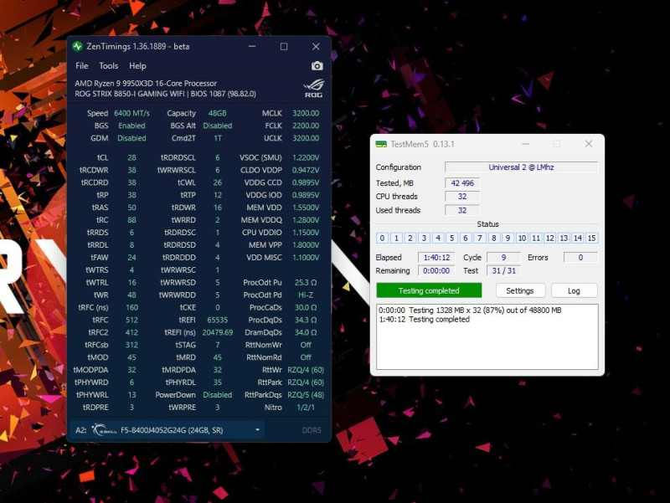
Task: Click the MCLK value 3200.00
Action: 306,113
